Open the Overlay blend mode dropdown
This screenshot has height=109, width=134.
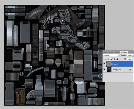(x=112, y=55)
